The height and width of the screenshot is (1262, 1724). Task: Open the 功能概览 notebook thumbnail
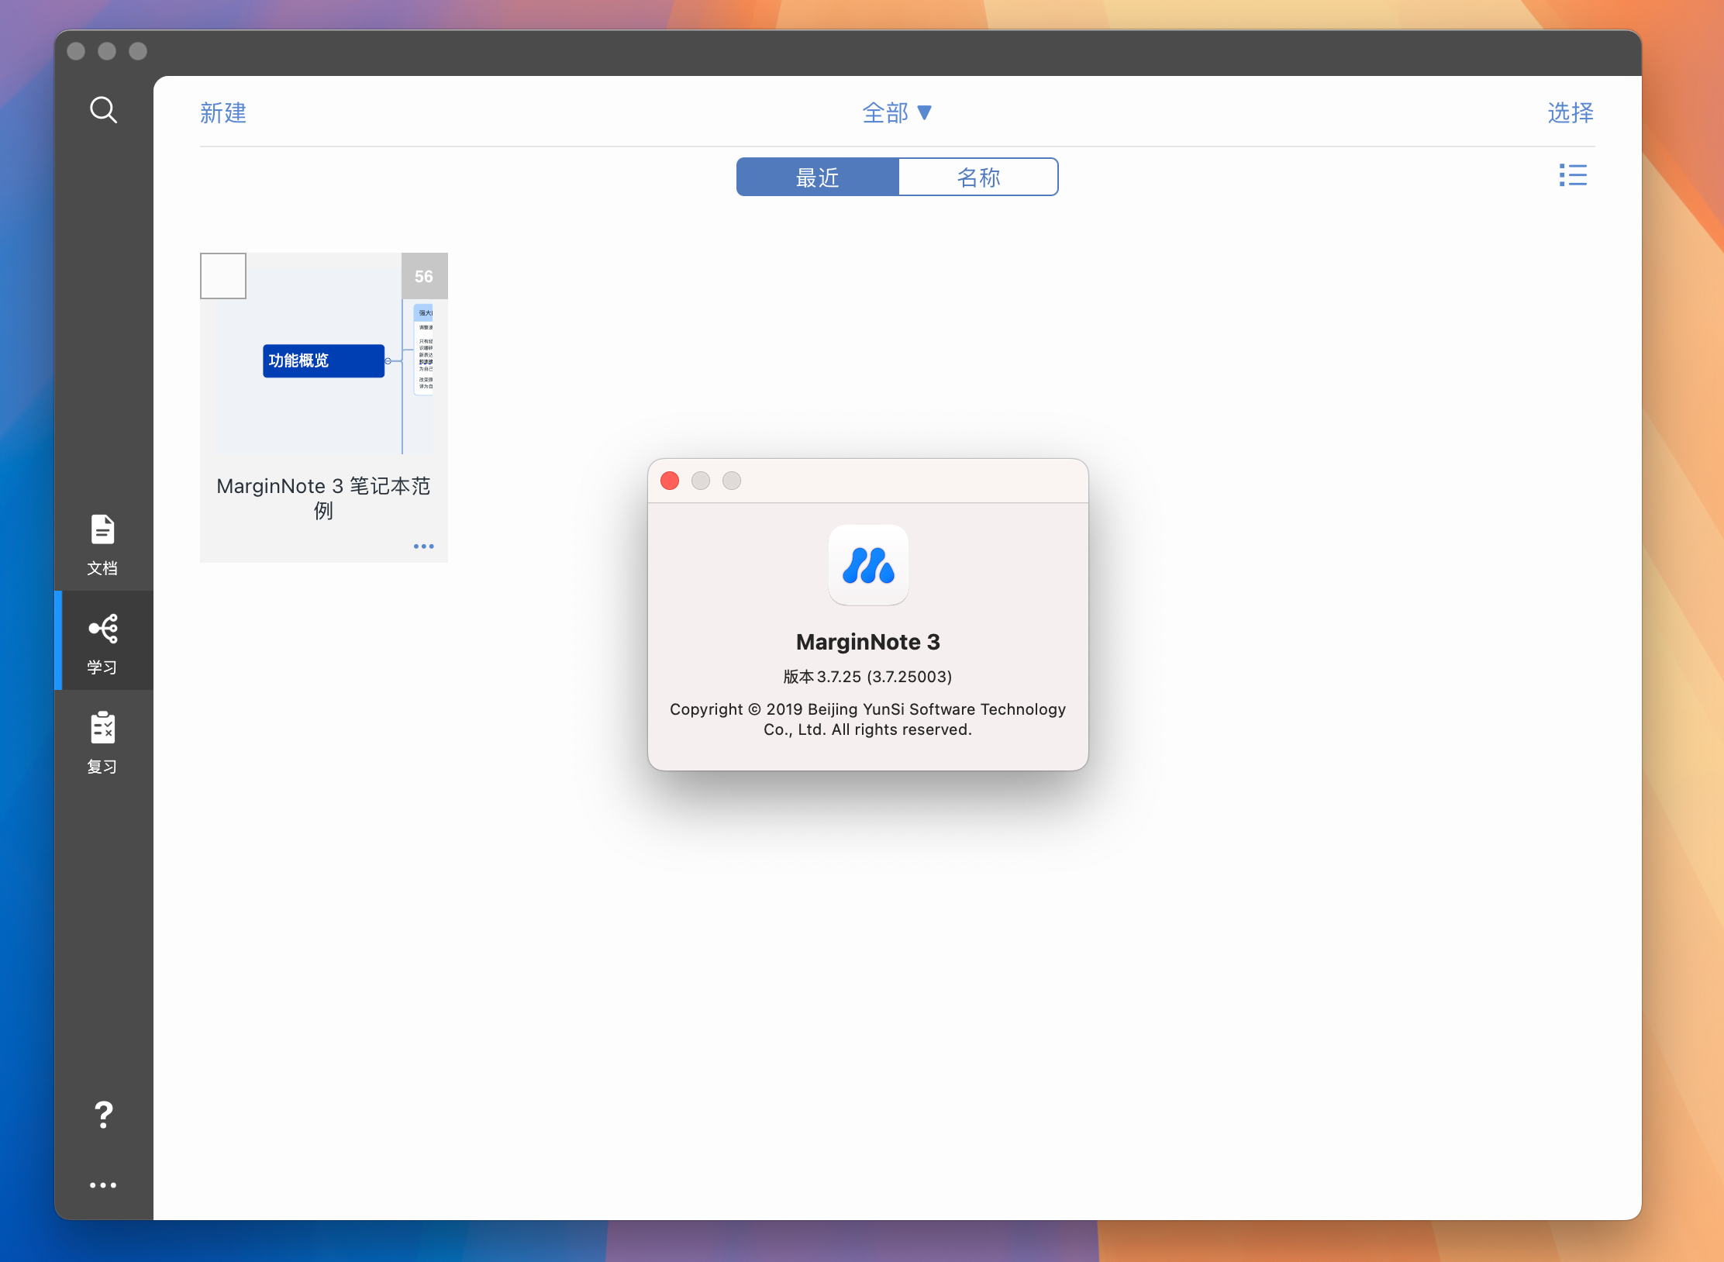[x=324, y=361]
